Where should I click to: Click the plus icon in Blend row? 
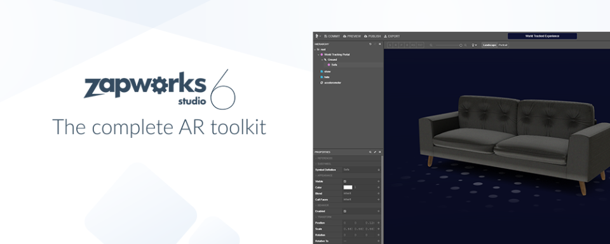click(x=379, y=193)
